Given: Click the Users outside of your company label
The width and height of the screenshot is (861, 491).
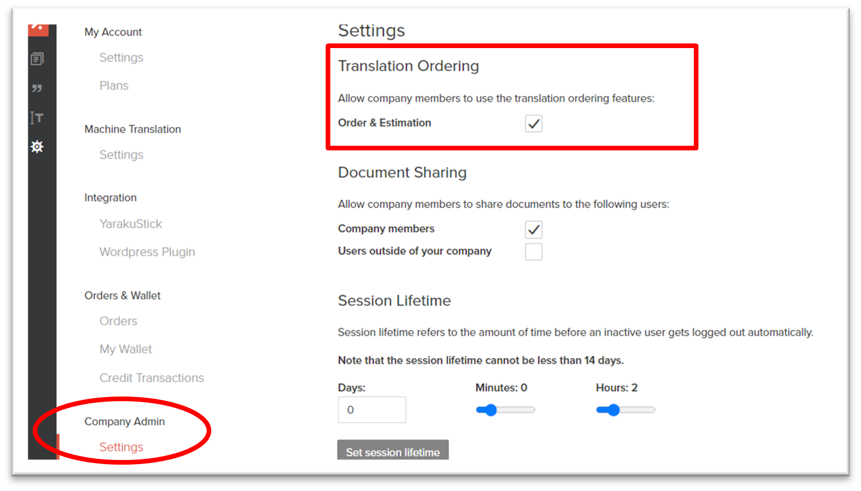Looking at the screenshot, I should (415, 251).
